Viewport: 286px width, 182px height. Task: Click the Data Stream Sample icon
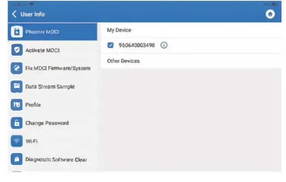[x=17, y=86]
